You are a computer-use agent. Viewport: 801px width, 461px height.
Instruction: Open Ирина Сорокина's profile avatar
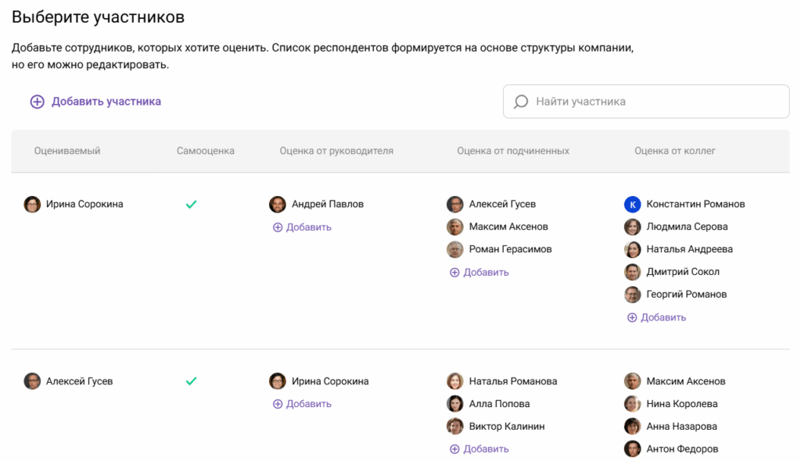coord(32,204)
